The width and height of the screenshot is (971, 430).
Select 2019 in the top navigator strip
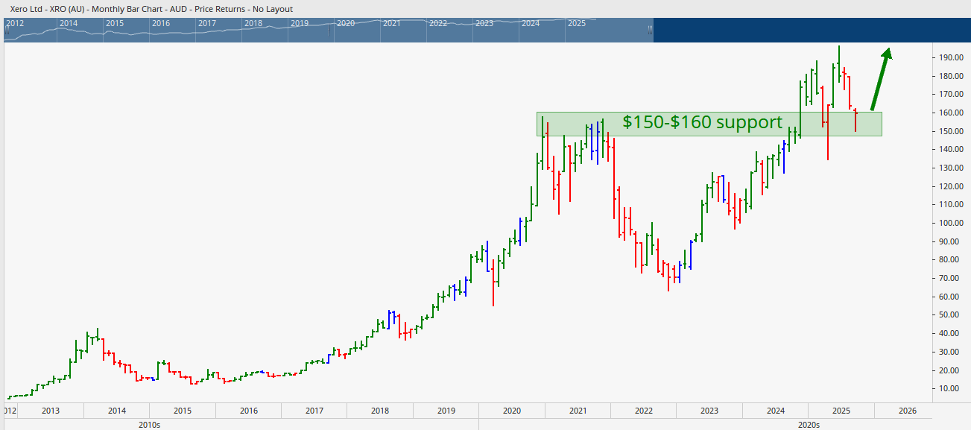pos(300,23)
